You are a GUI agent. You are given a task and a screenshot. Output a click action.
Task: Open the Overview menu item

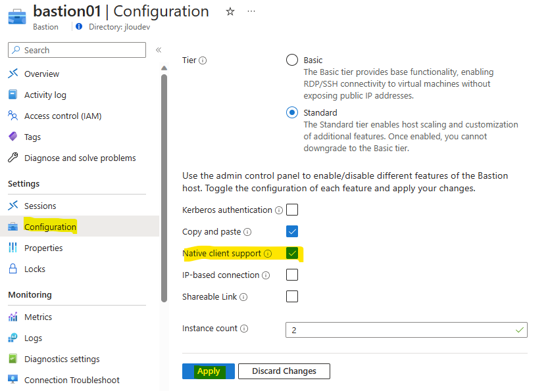click(41, 74)
